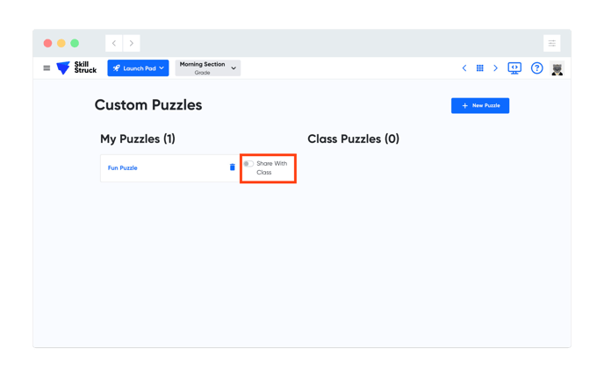The image size is (604, 377).
Task: Click the New Puzzle button
Action: point(480,105)
